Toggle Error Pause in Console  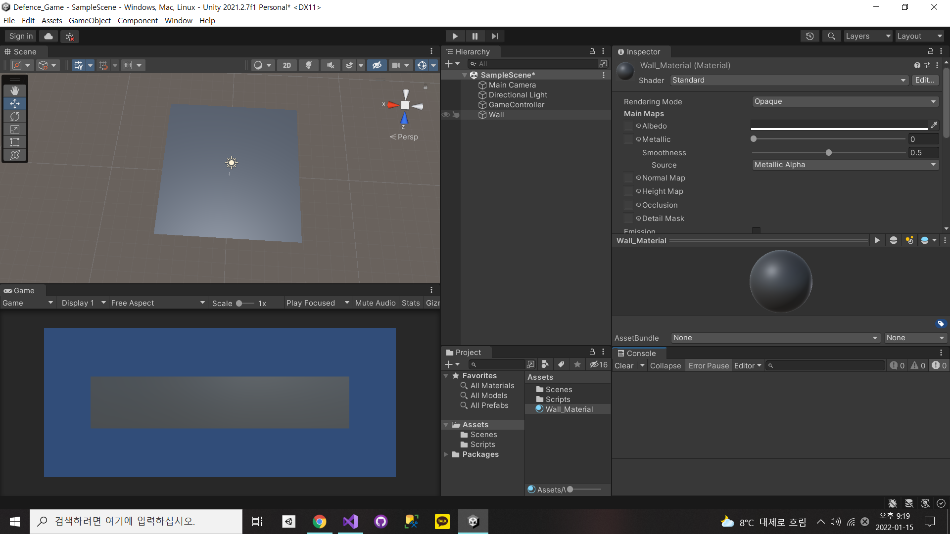tap(709, 366)
